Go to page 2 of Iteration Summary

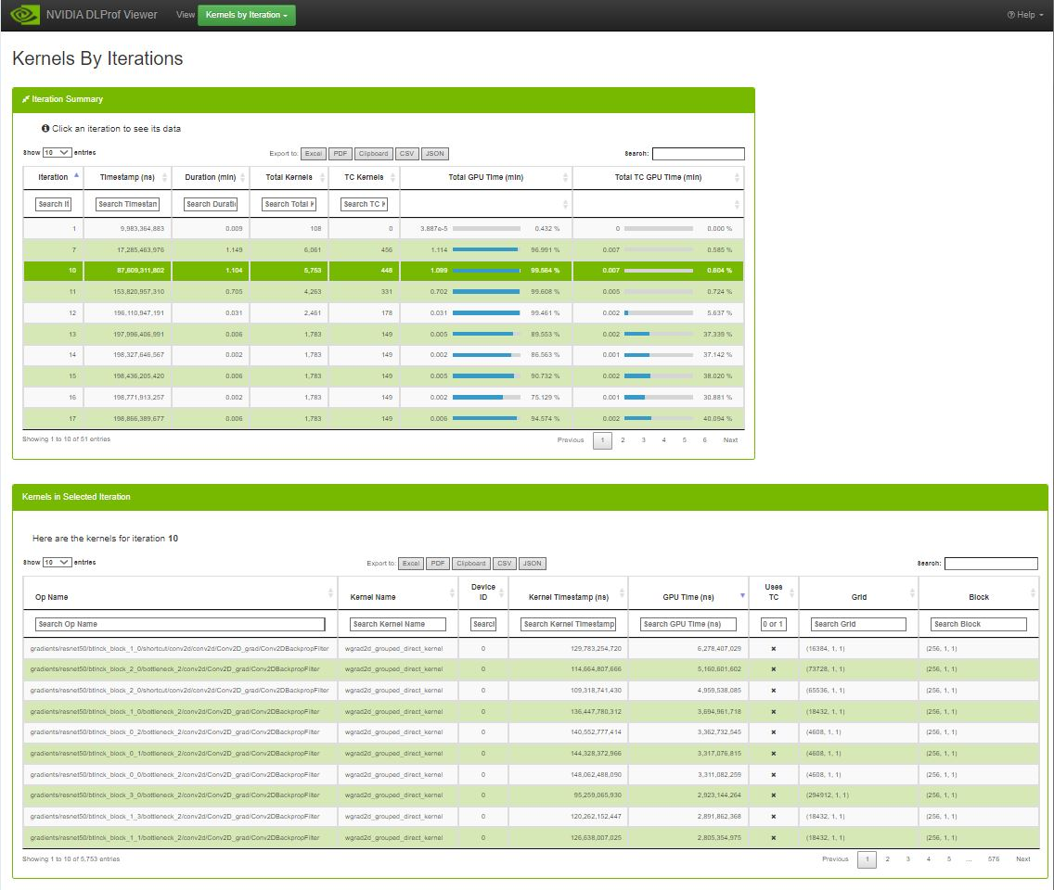coord(623,440)
